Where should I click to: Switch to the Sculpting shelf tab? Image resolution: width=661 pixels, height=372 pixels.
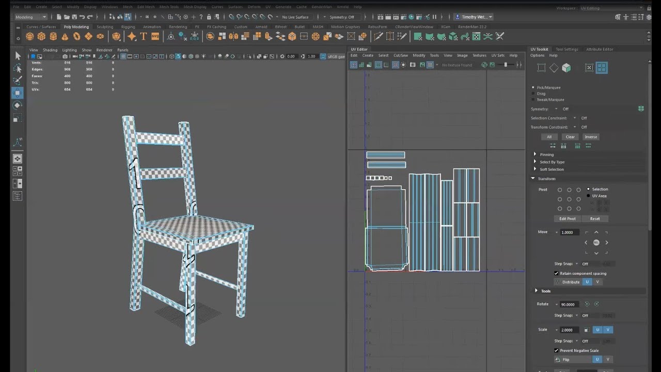(105, 27)
